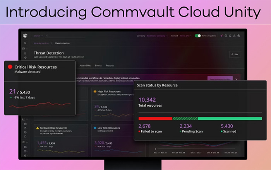The height and width of the screenshot is (170, 271).
Task: Collapse the shield section chevron in sidebar
Action: (x=27, y=49)
